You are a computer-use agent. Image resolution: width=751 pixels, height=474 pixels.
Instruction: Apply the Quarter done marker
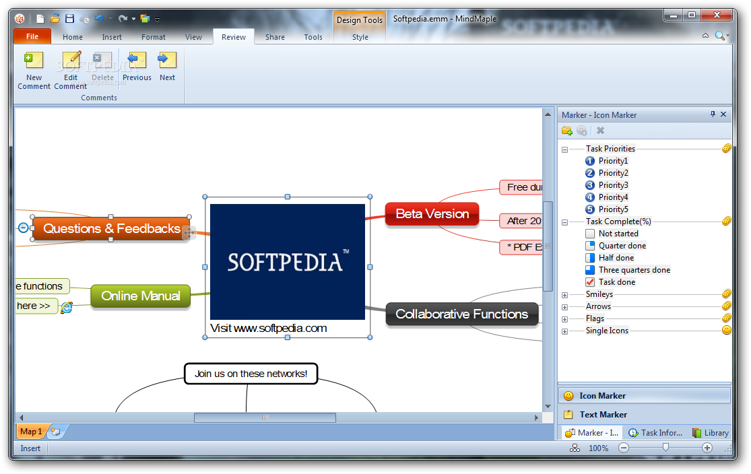click(x=590, y=246)
